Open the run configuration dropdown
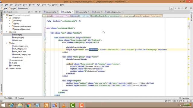The height and width of the screenshot is (108, 193). (171, 8)
